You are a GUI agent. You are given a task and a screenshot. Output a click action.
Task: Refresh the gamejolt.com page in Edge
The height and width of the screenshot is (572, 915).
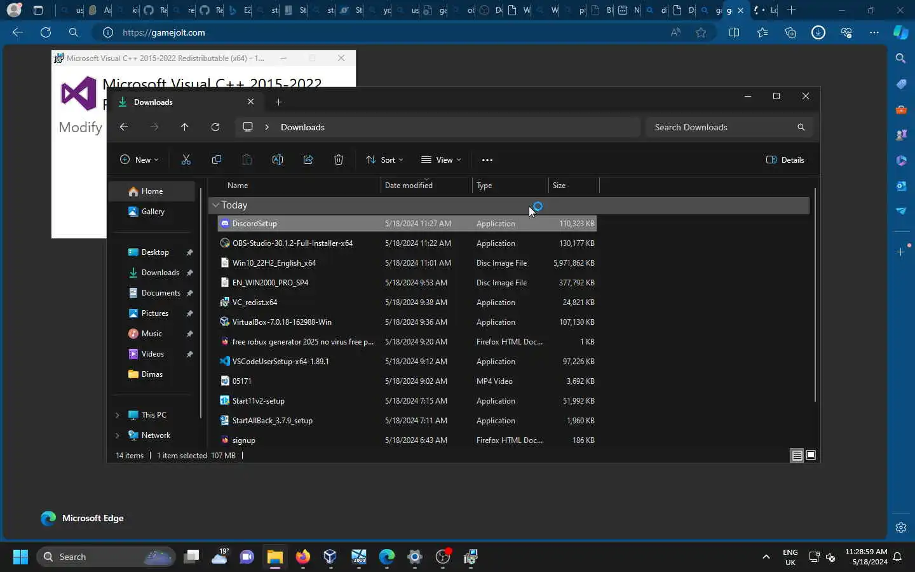(46, 32)
